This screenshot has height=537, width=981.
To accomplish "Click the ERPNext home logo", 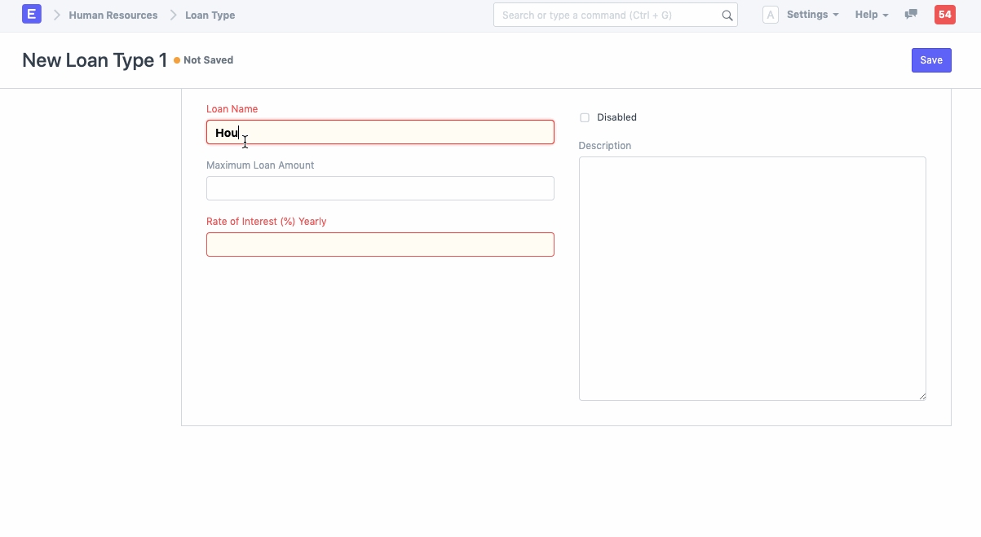I will coord(31,15).
